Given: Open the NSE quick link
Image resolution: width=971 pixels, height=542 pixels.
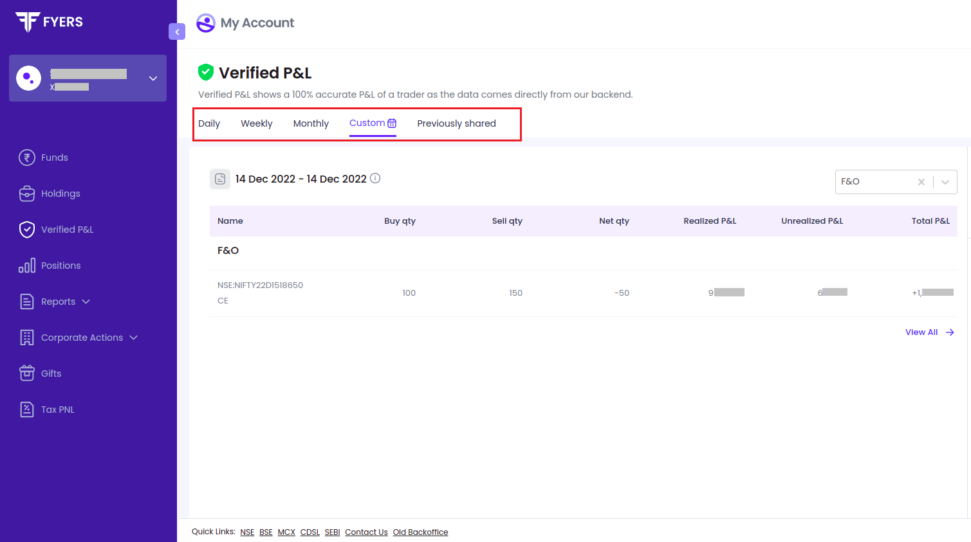Looking at the screenshot, I should 247,532.
